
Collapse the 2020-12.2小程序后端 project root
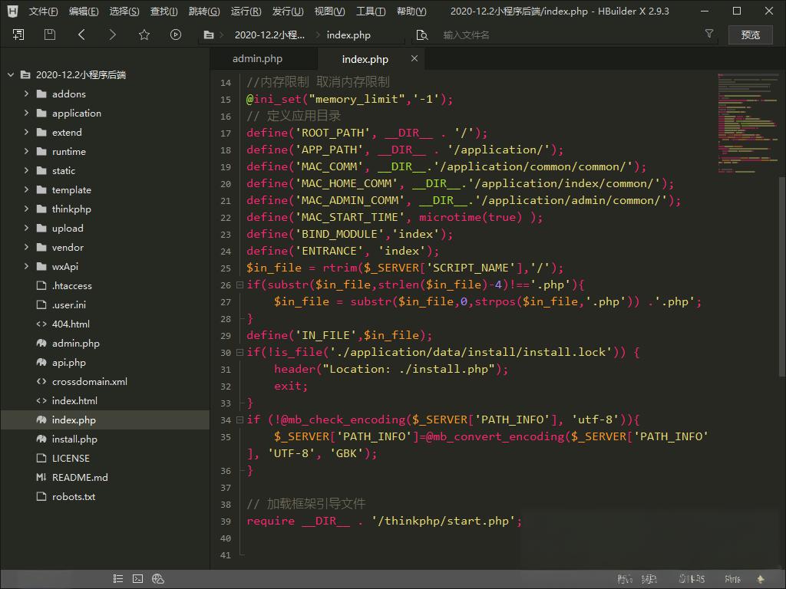click(11, 74)
